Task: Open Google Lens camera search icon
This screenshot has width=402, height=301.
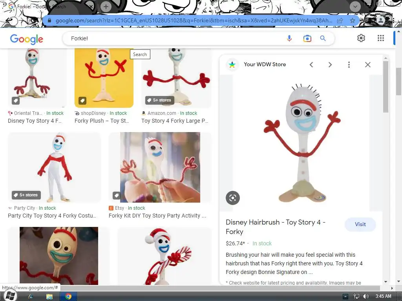Action: (307, 38)
